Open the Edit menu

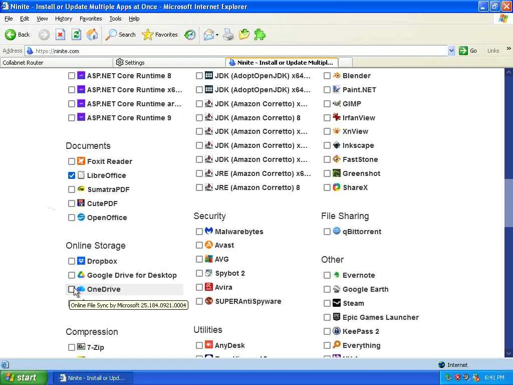click(x=25, y=19)
